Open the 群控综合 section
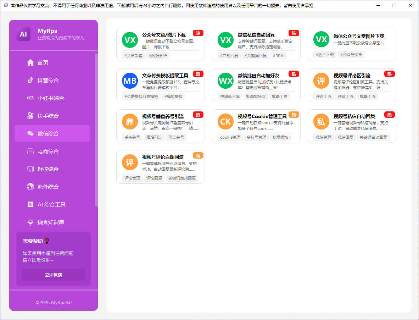The image size is (419, 320). (52, 169)
